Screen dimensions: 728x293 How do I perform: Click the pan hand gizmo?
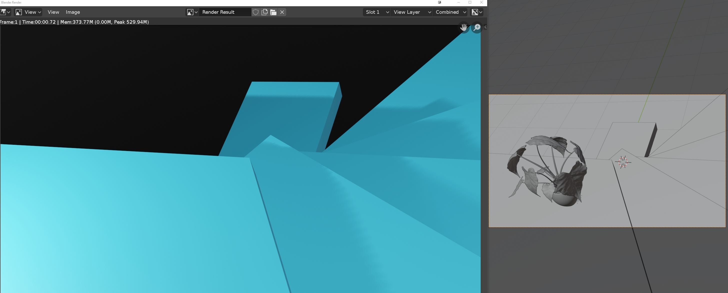463,27
